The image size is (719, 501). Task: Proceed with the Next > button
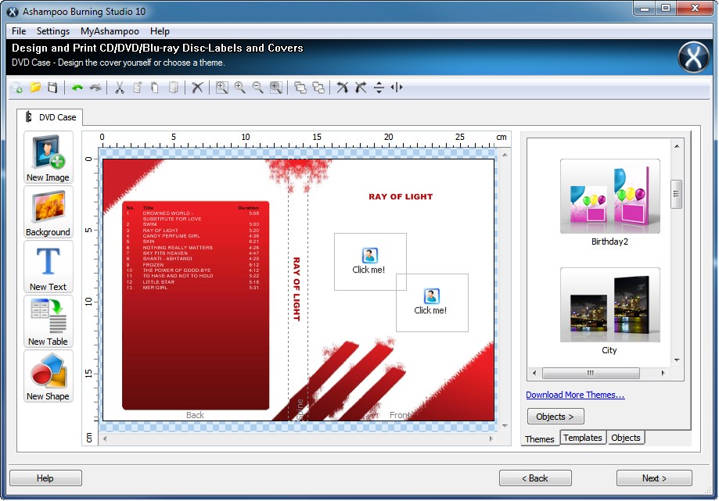pyautogui.click(x=654, y=478)
